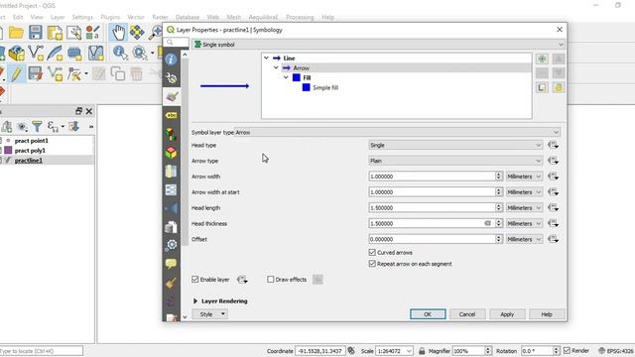Screen dimensions: 635x357
Task: Add a symbol layer with green plus
Action: (542, 59)
